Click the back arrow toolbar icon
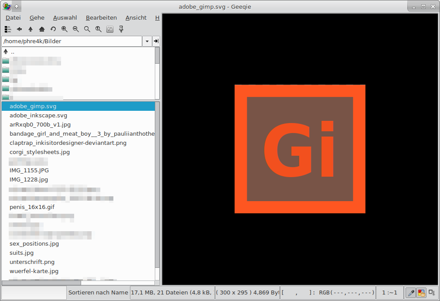This screenshot has height=301, width=440. click(19, 29)
